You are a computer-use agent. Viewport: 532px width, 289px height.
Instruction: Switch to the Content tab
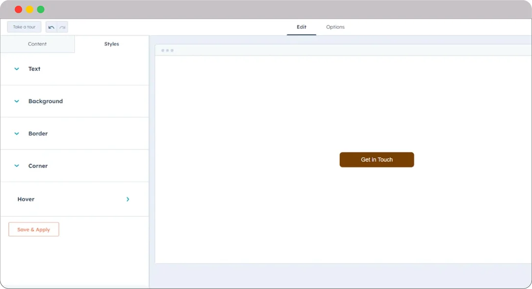point(37,44)
